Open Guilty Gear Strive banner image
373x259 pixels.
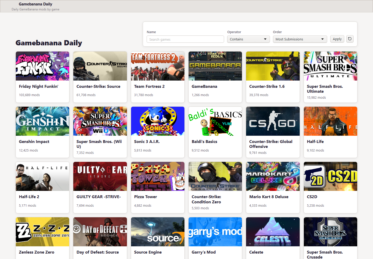[x=100, y=176]
